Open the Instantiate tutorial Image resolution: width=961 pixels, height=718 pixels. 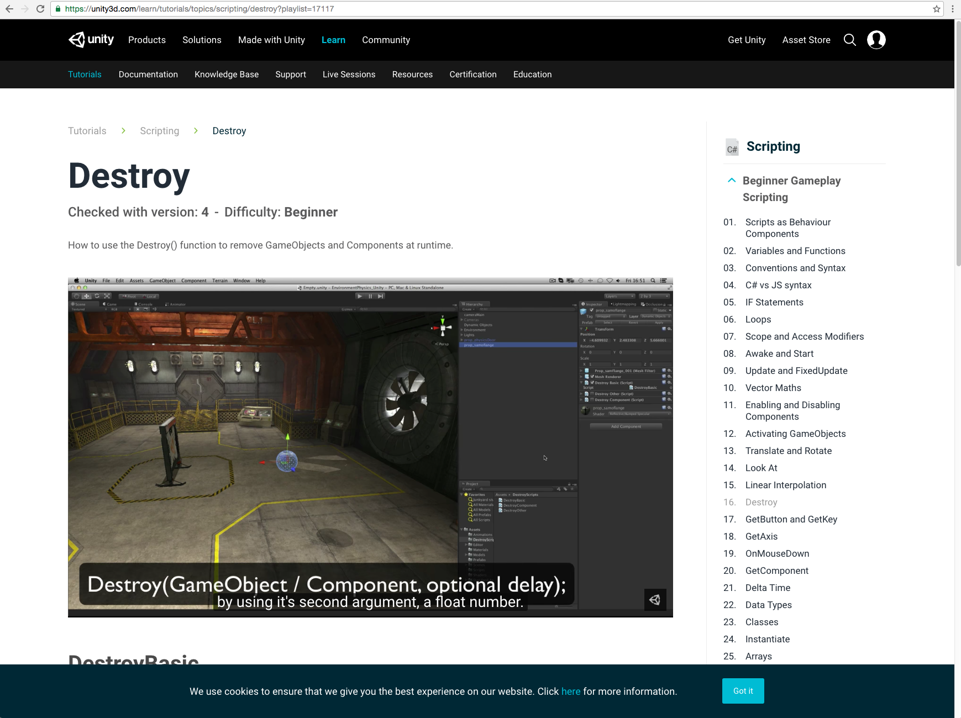pyautogui.click(x=767, y=639)
